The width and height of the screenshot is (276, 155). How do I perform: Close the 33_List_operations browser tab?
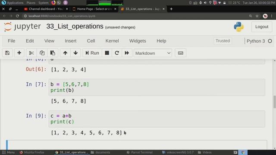tap(163, 9)
